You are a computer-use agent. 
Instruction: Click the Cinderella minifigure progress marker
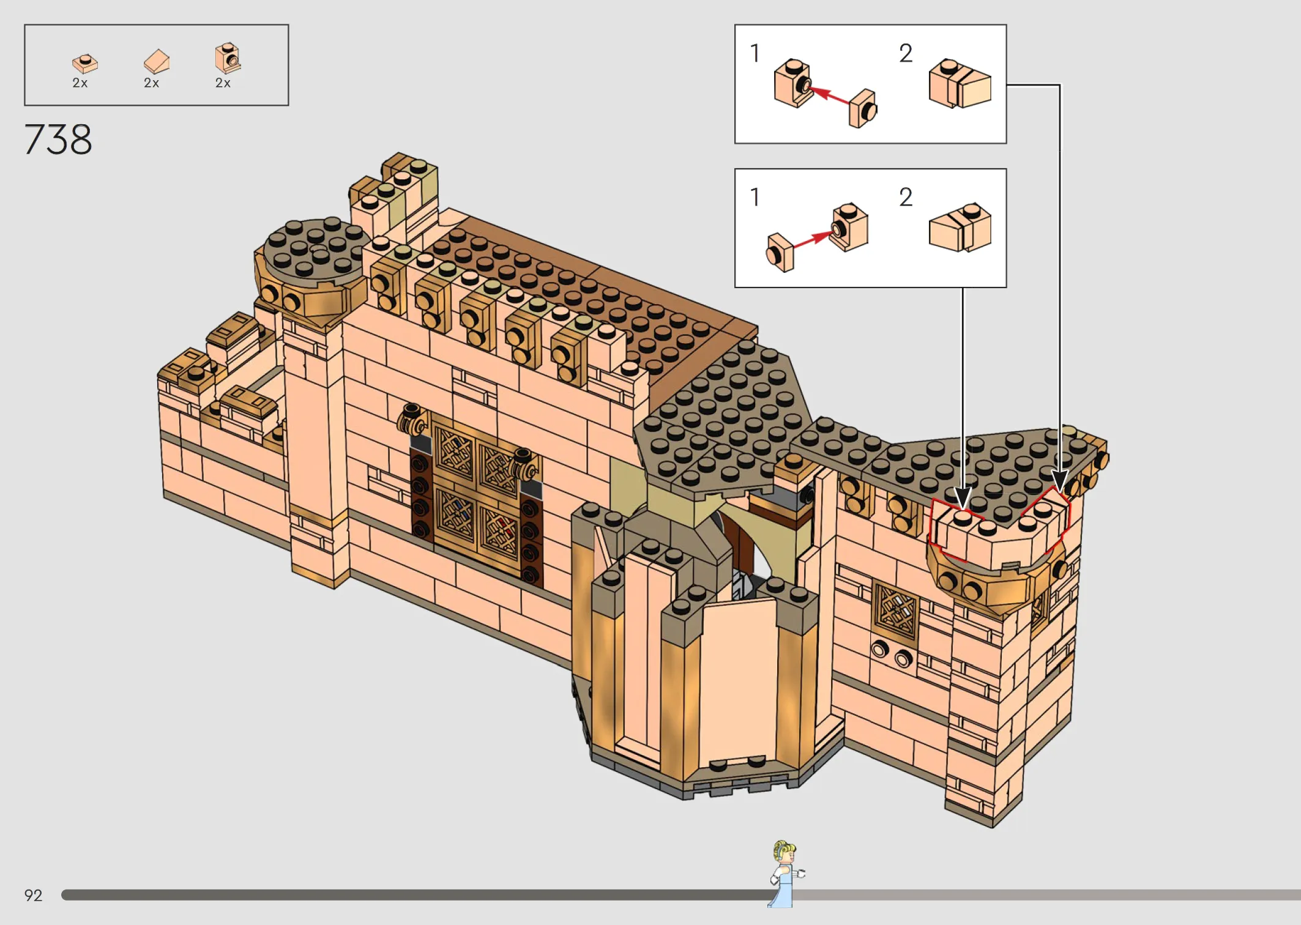pyautogui.click(x=787, y=874)
